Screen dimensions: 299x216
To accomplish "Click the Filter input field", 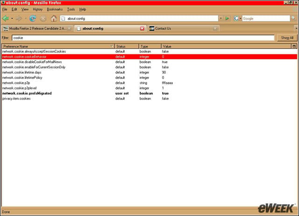I will pos(143,38).
